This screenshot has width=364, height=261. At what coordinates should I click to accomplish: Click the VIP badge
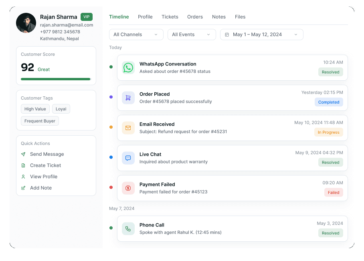[x=87, y=17]
